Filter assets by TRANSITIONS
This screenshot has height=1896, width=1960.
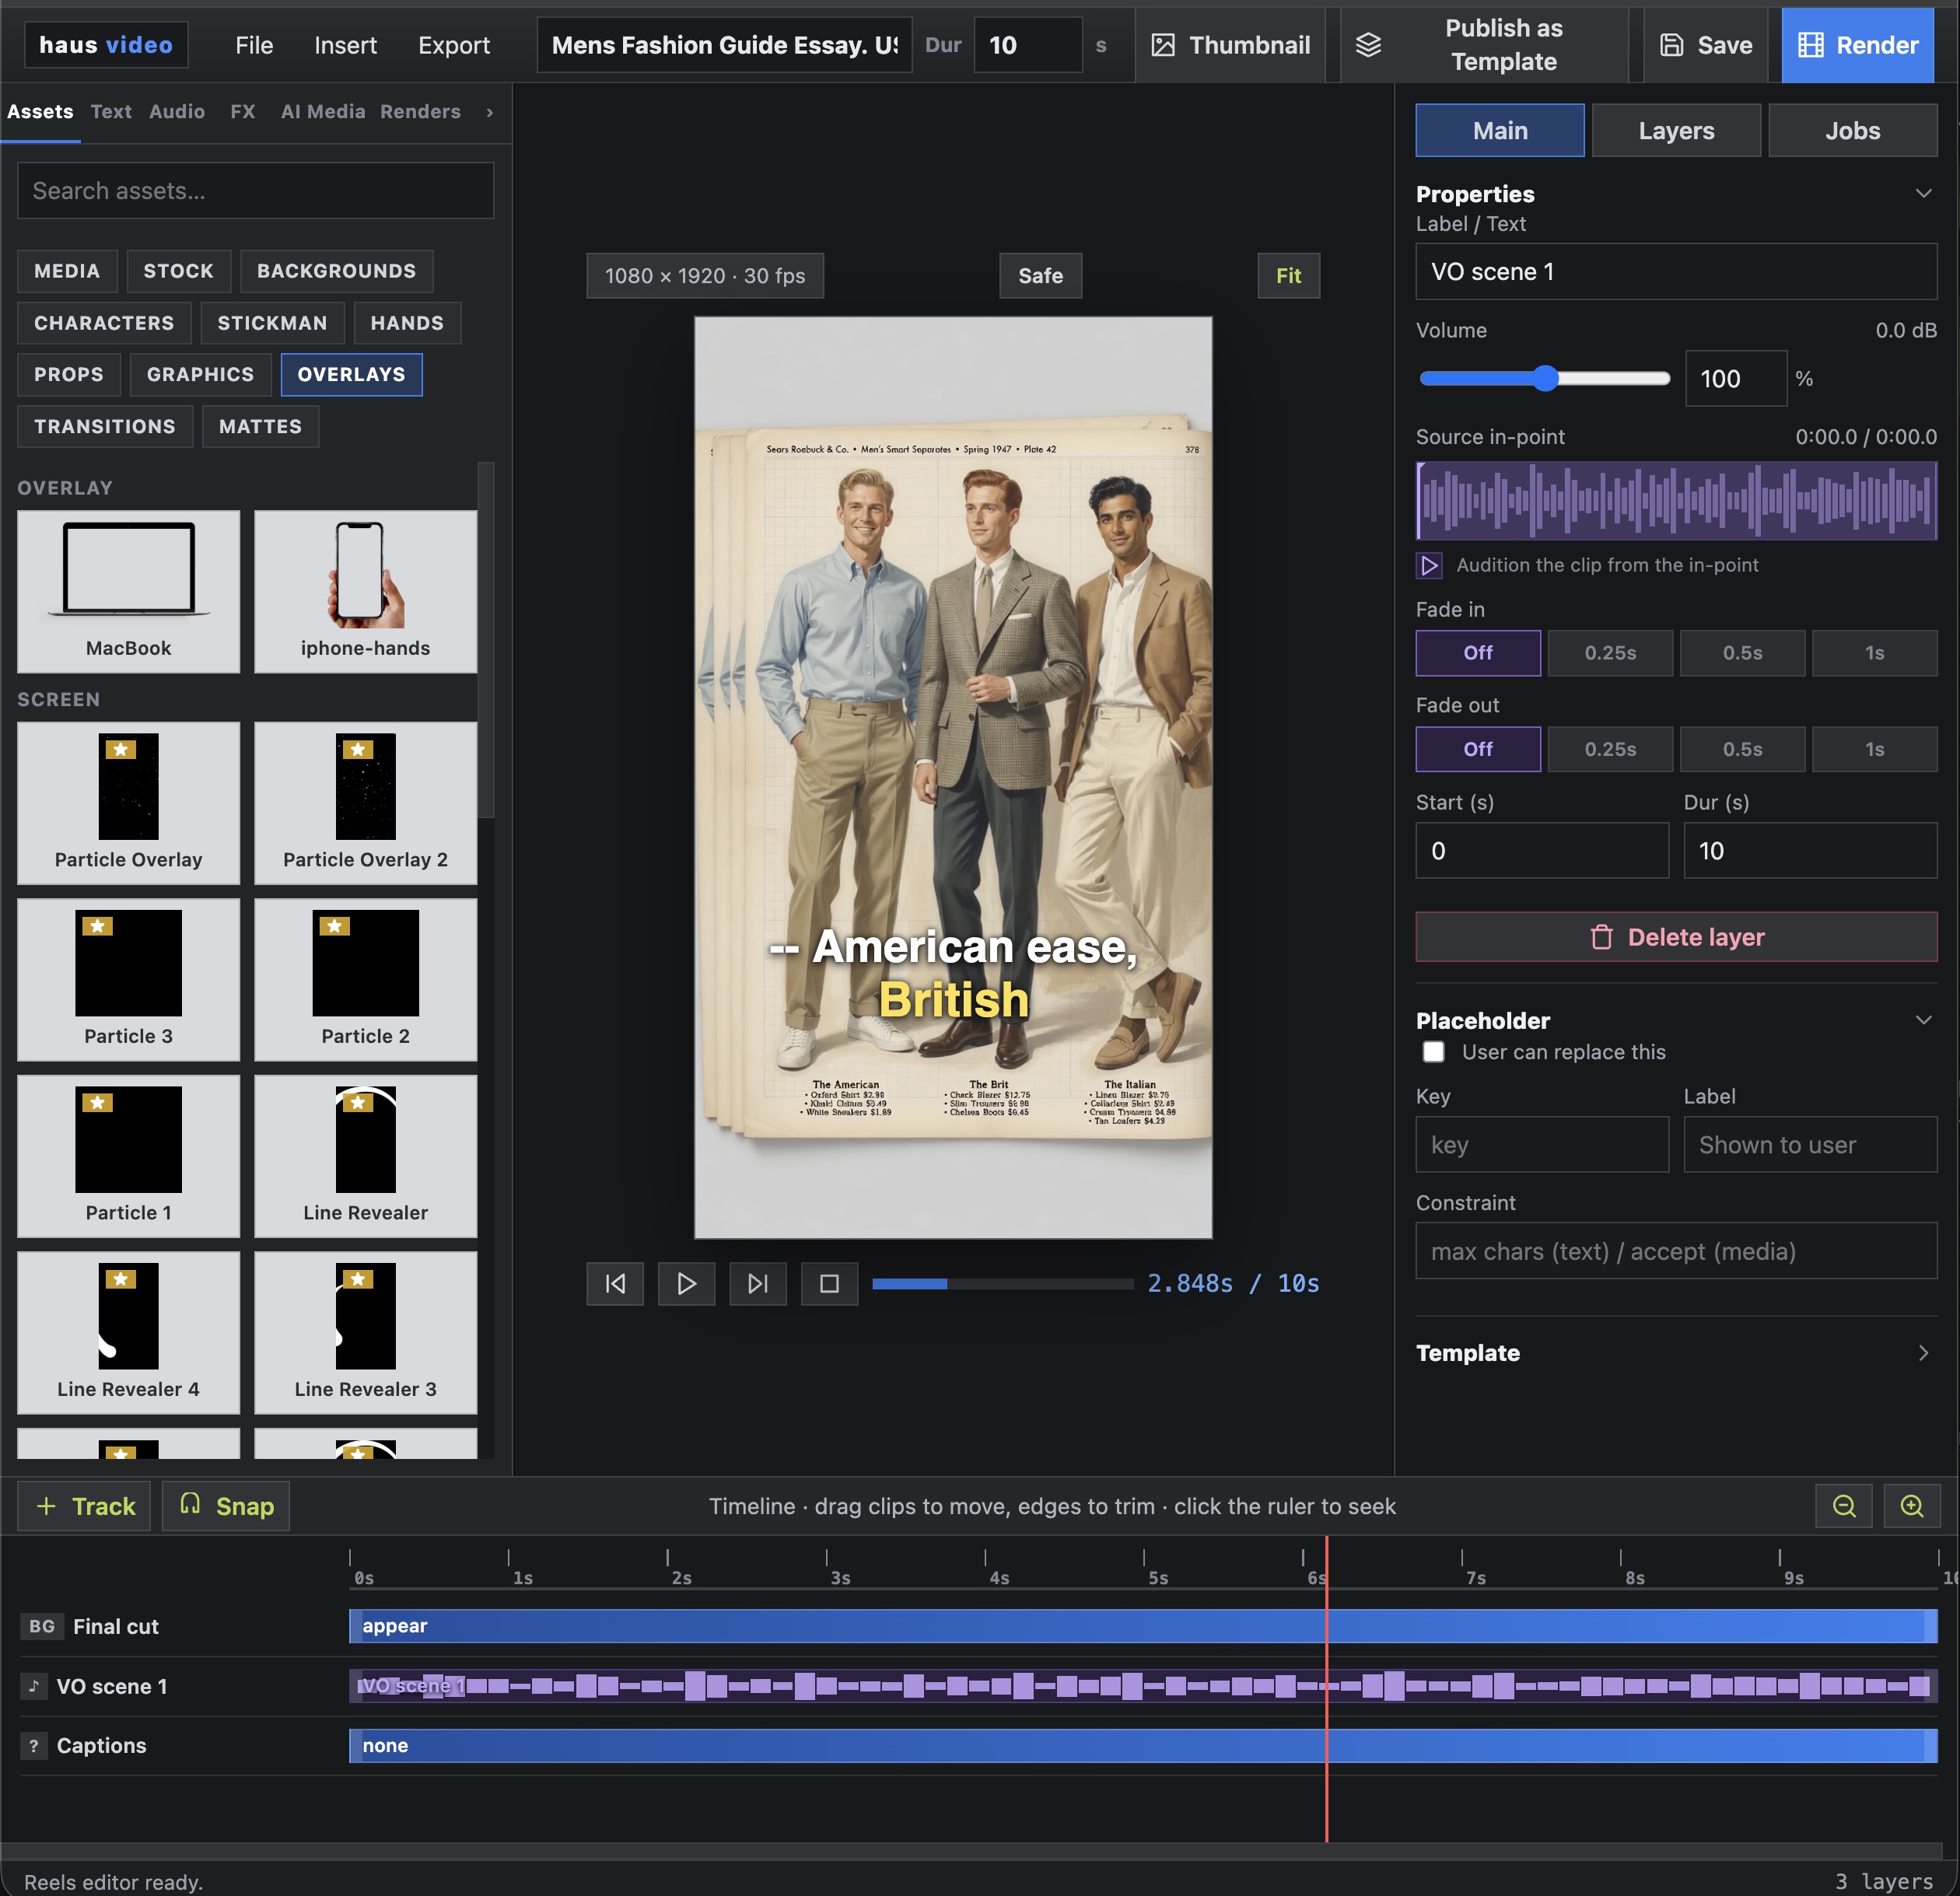click(105, 427)
